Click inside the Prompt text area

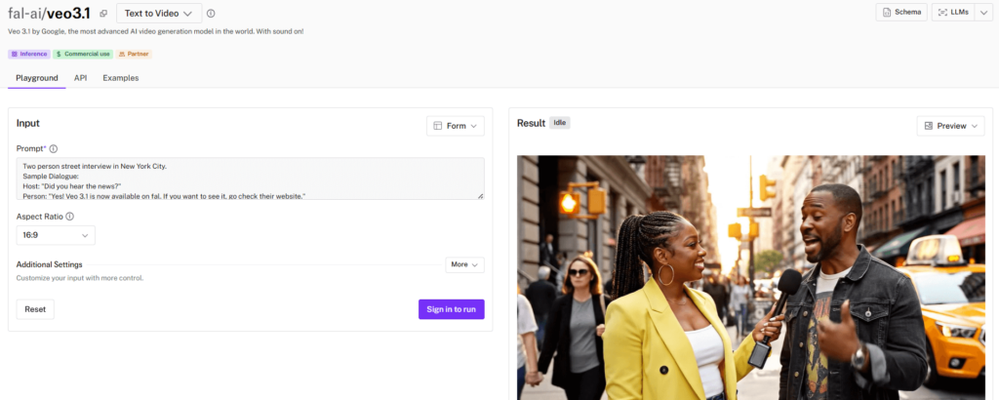tap(250, 179)
